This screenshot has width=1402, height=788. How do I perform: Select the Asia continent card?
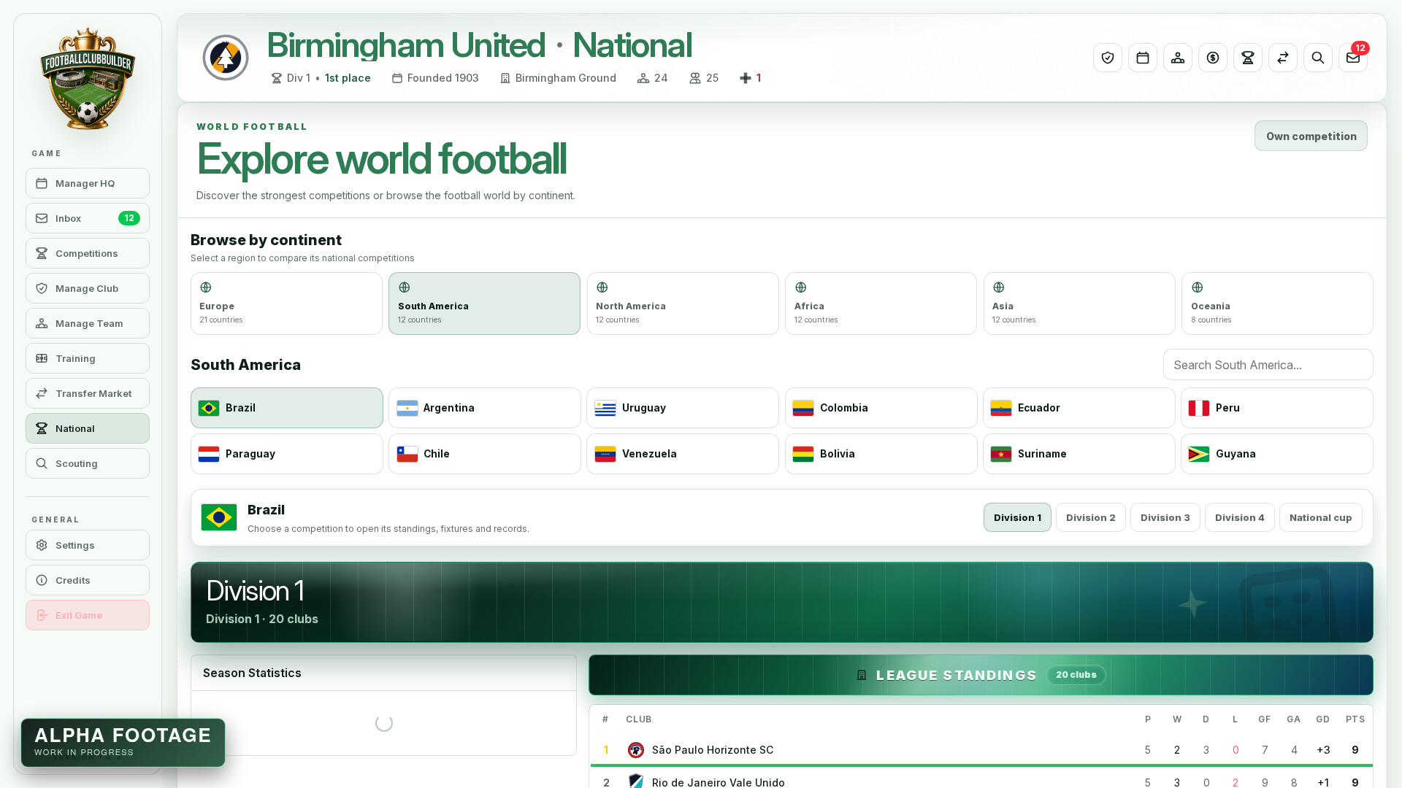(1079, 304)
